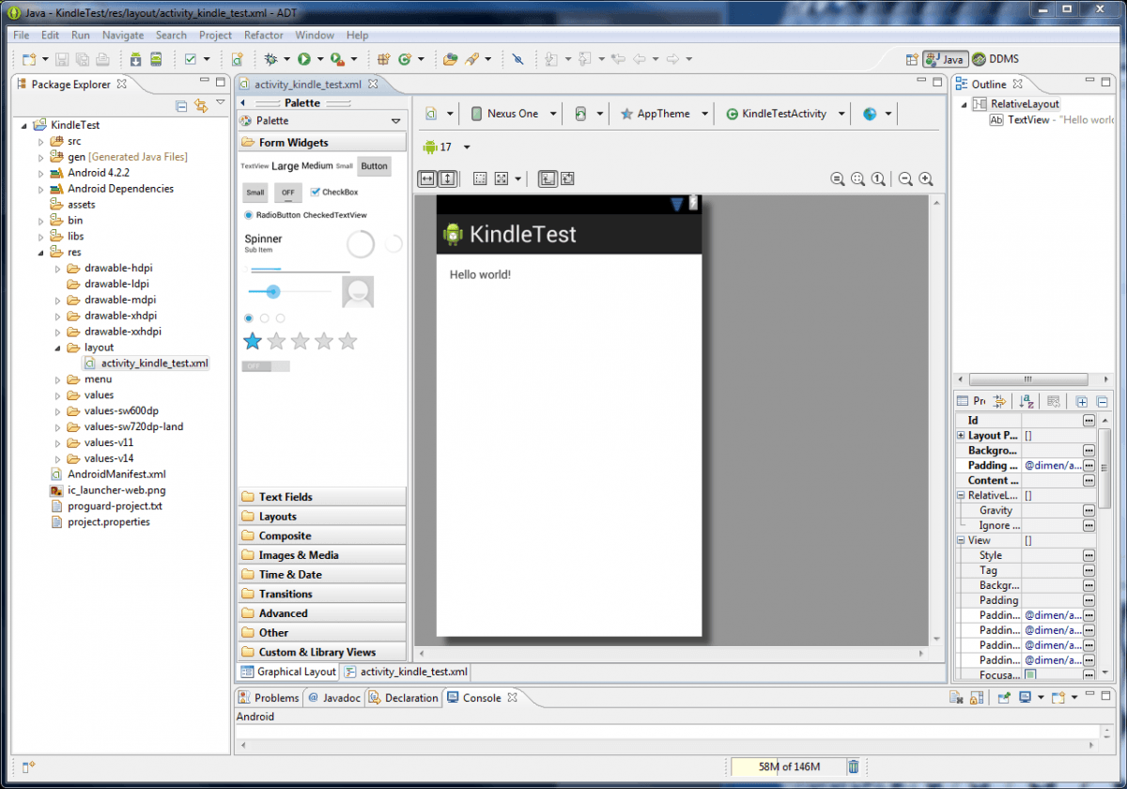Zoom in on the layout canvas

click(926, 179)
